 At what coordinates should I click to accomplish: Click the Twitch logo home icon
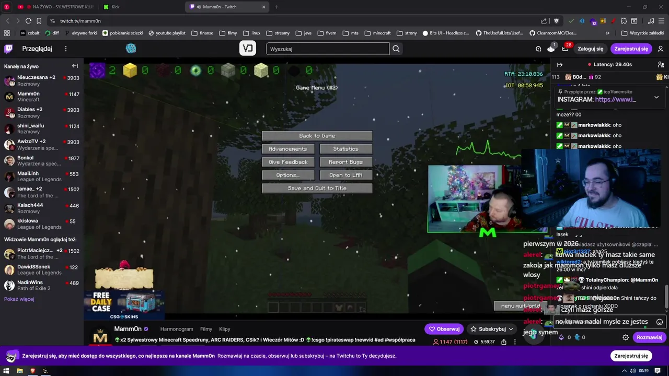pos(8,49)
